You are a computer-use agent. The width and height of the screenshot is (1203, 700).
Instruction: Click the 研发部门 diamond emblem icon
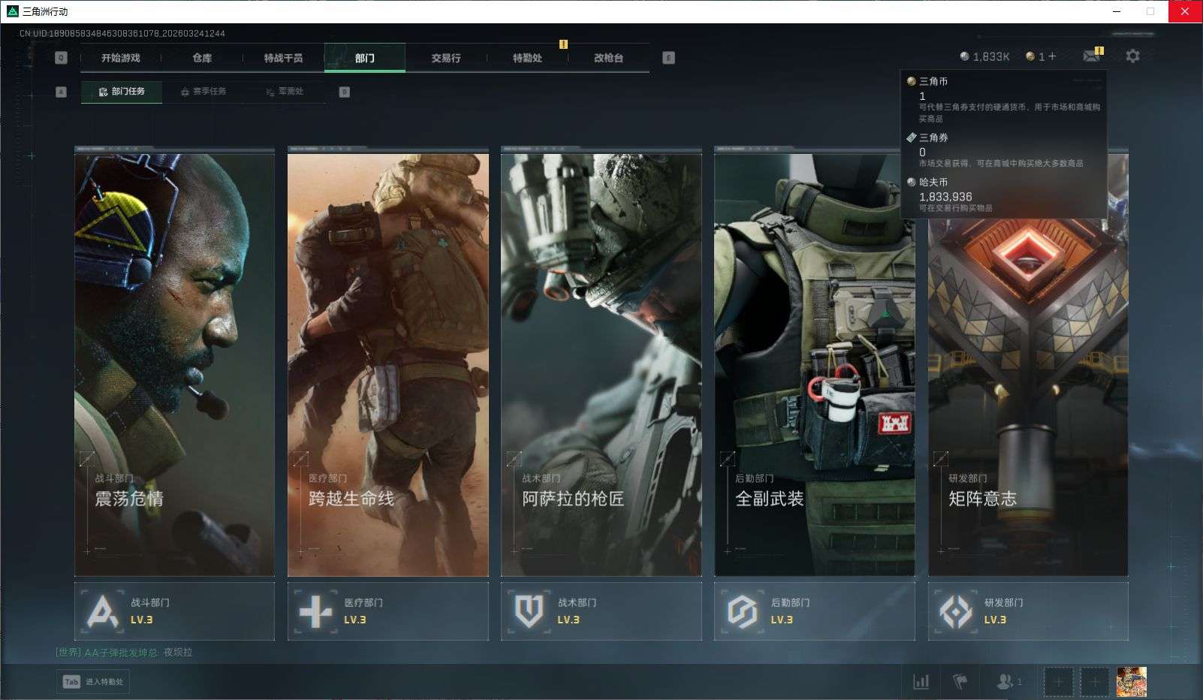956,611
